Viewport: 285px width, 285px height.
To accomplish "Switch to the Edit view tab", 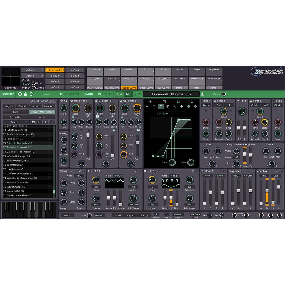I will tap(128, 94).
